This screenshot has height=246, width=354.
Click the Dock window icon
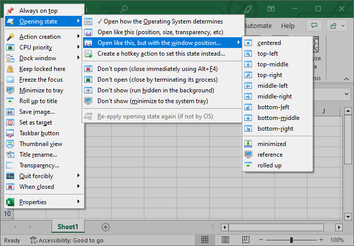pyautogui.click(x=10, y=58)
